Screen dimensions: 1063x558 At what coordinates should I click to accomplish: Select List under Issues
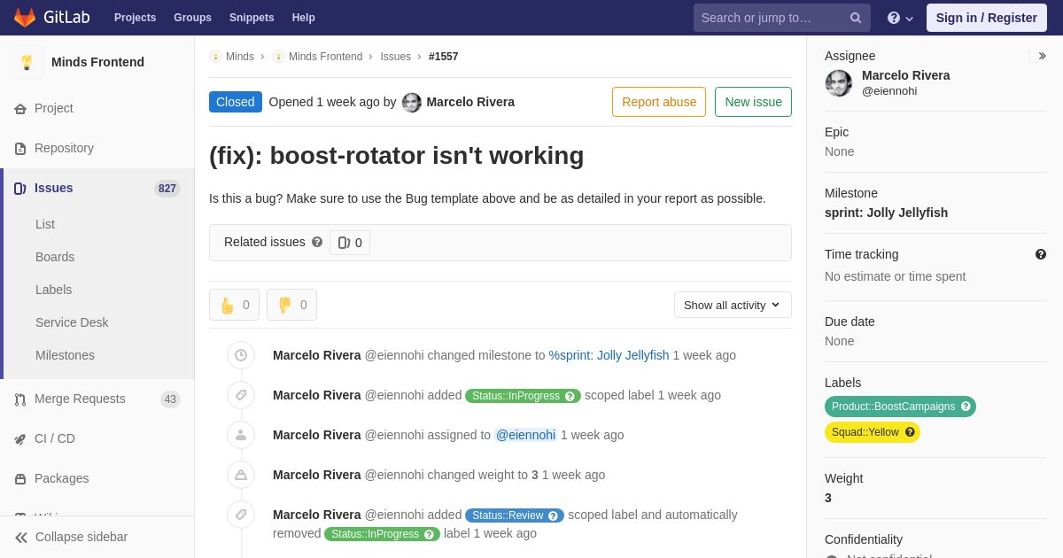click(x=45, y=224)
